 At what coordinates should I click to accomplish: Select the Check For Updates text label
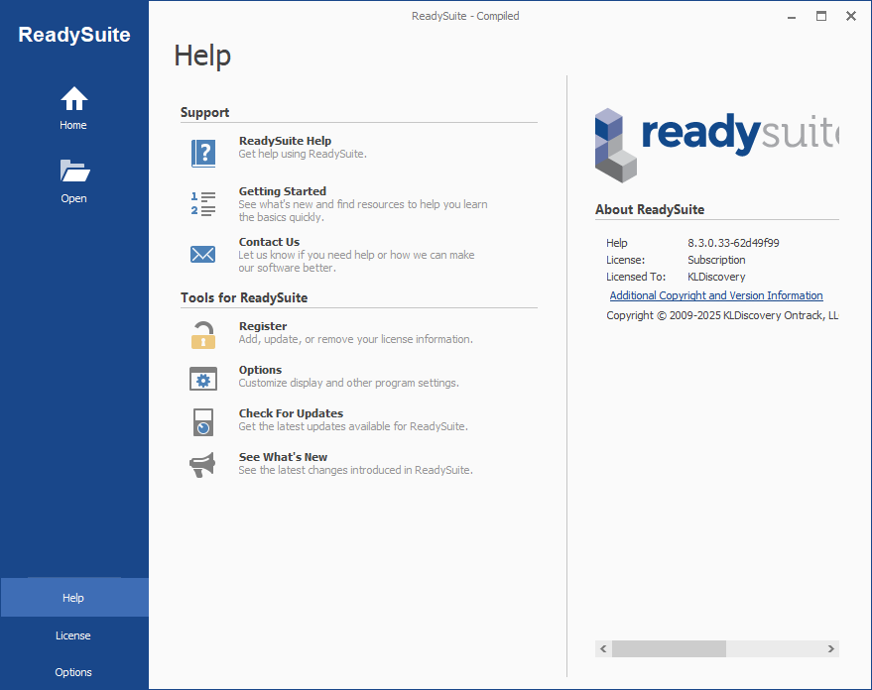pos(291,412)
